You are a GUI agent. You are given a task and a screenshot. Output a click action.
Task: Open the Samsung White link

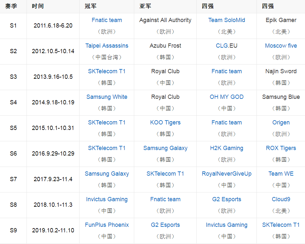[107, 97]
